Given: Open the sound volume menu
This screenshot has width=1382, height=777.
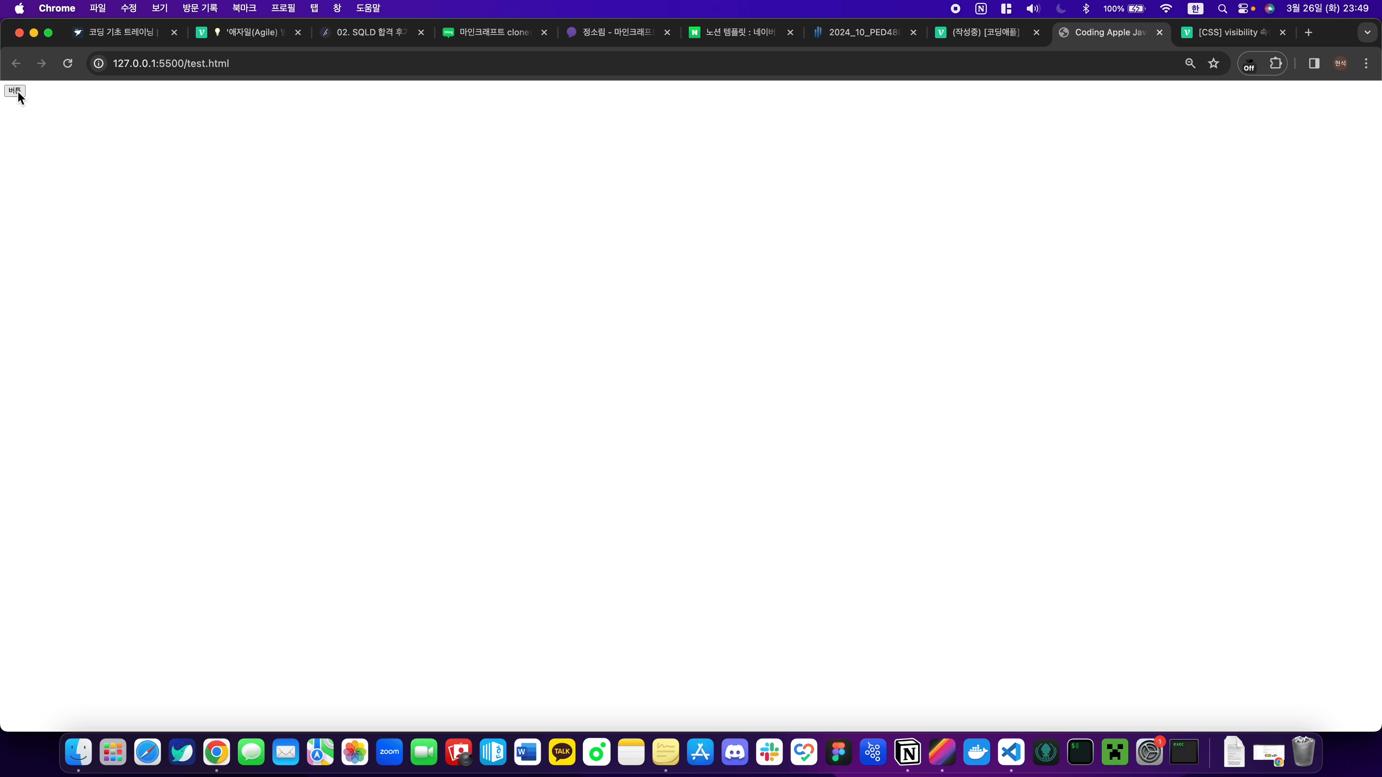Looking at the screenshot, I should [1033, 9].
